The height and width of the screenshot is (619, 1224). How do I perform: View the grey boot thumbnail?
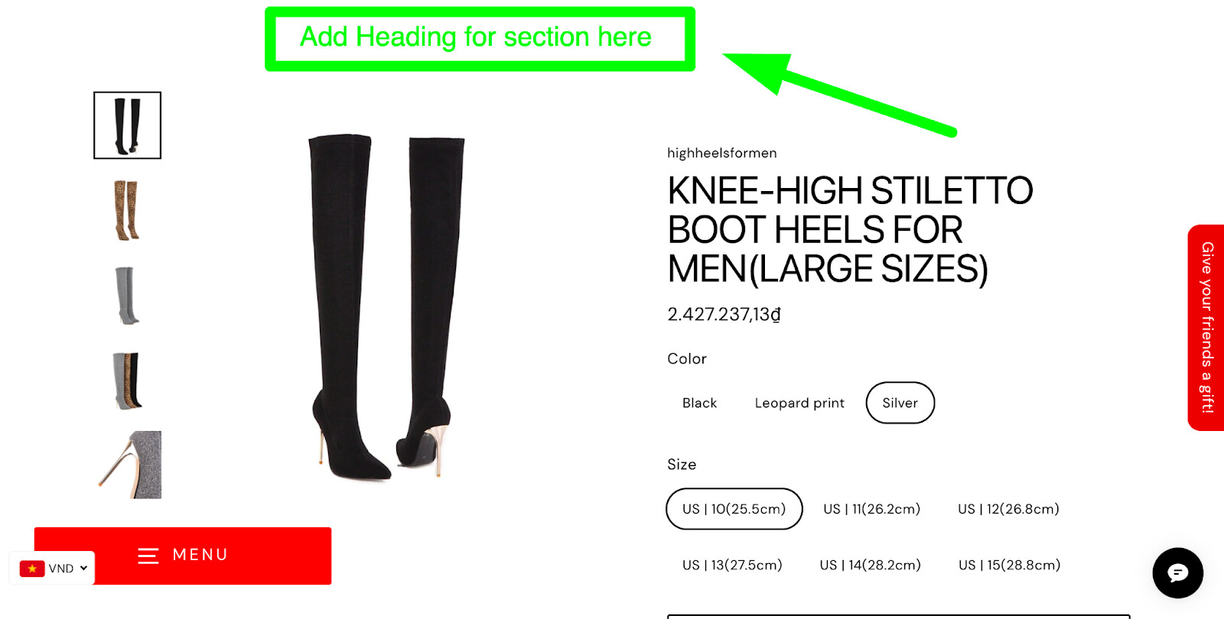coord(128,295)
